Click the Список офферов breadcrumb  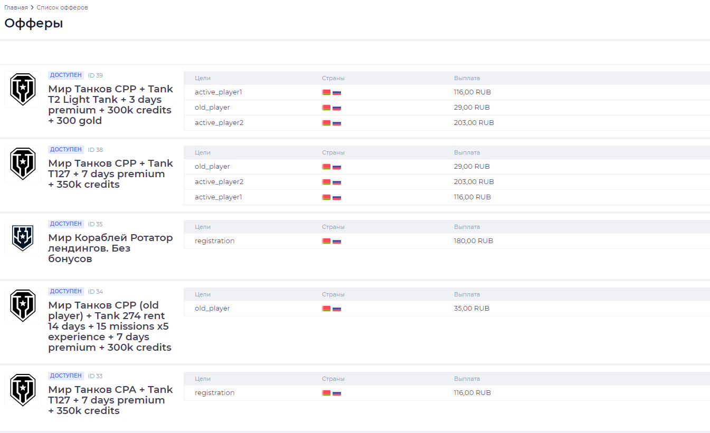click(62, 7)
